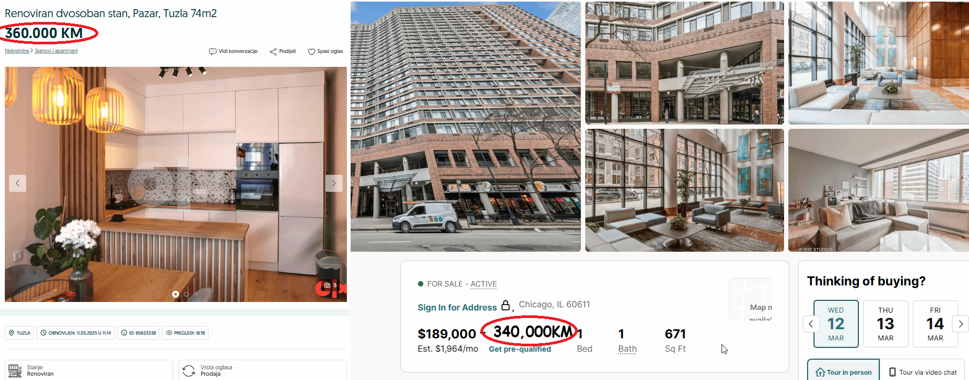Click the photo count camera icon

coord(327,285)
